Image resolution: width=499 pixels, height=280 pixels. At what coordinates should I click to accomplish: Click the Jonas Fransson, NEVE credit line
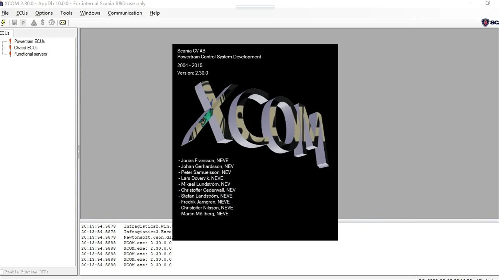tap(203, 160)
